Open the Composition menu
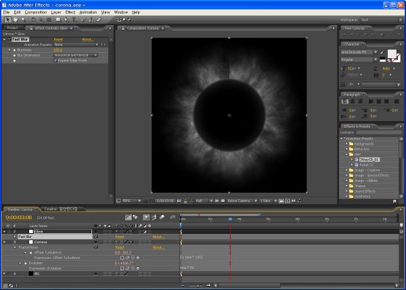Viewport: 406px width, 290px height. (x=36, y=12)
